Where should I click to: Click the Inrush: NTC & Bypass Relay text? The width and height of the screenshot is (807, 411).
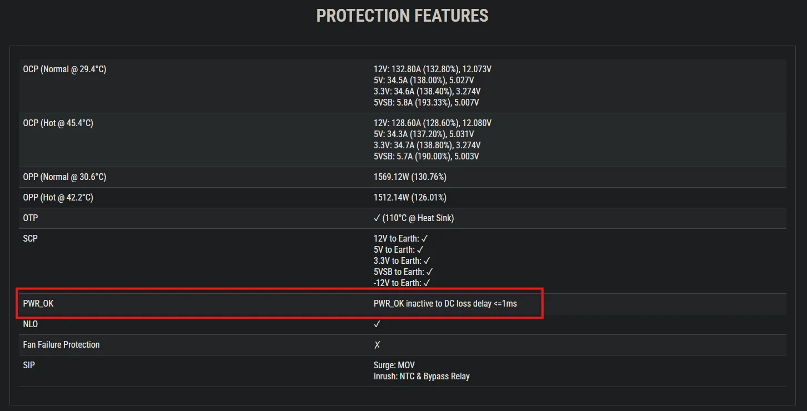point(422,377)
